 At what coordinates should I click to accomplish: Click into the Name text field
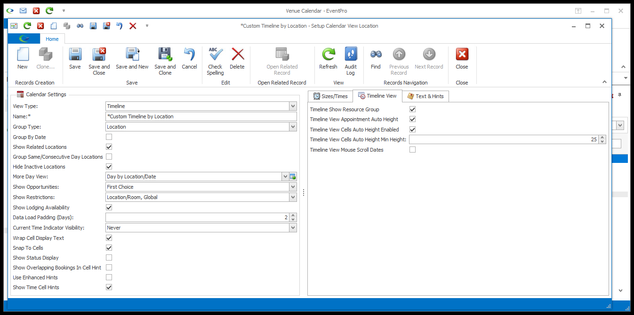coord(201,116)
